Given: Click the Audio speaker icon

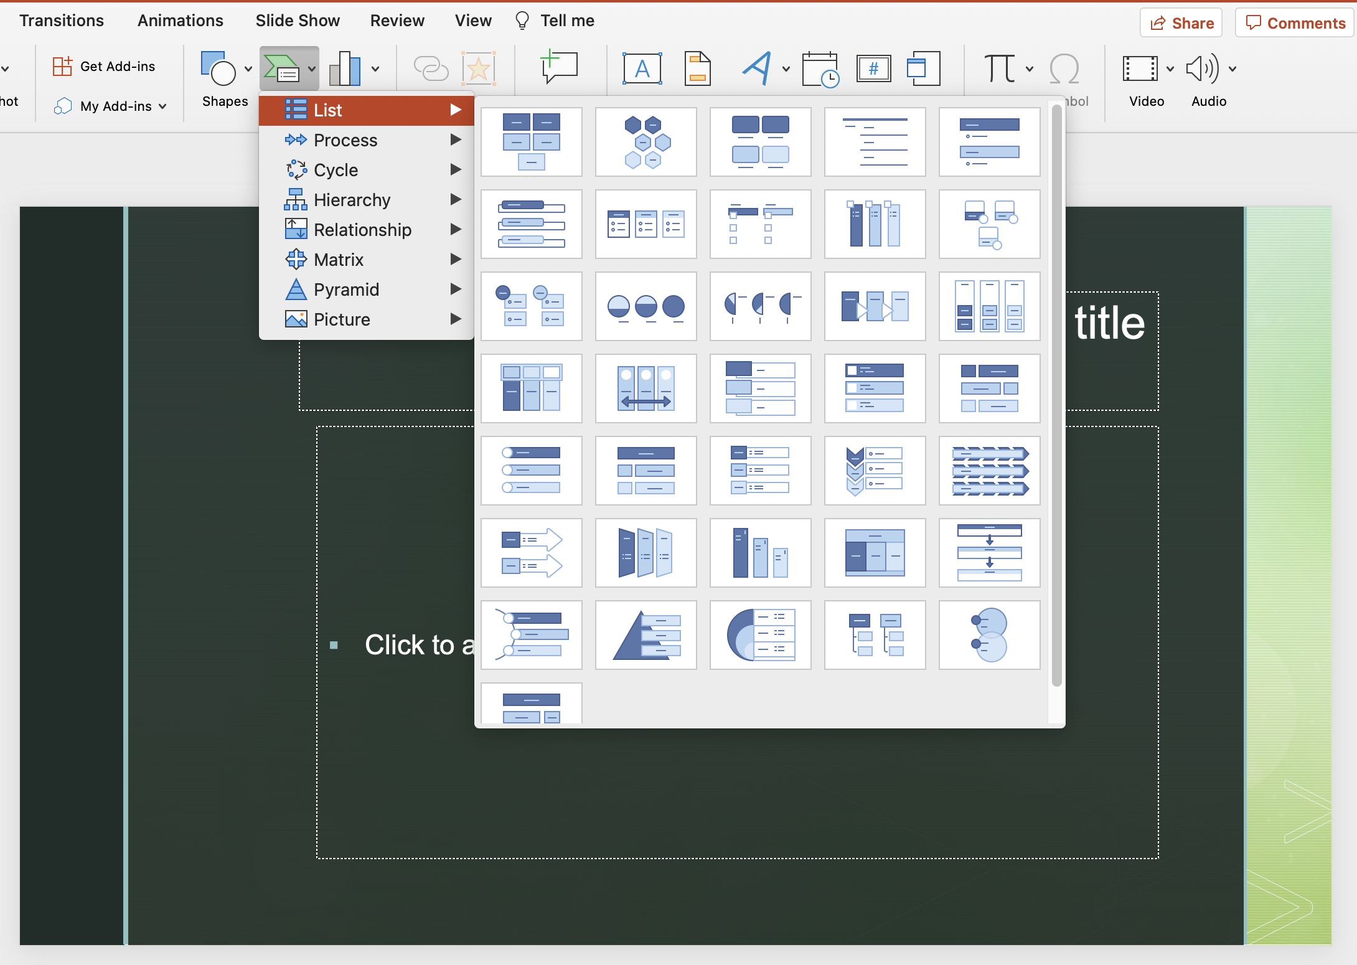Looking at the screenshot, I should point(1202,68).
